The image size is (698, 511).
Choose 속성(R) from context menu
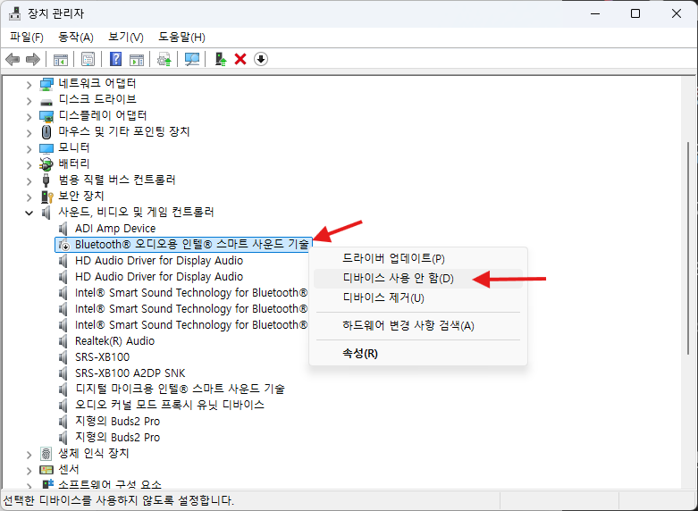click(x=418, y=354)
